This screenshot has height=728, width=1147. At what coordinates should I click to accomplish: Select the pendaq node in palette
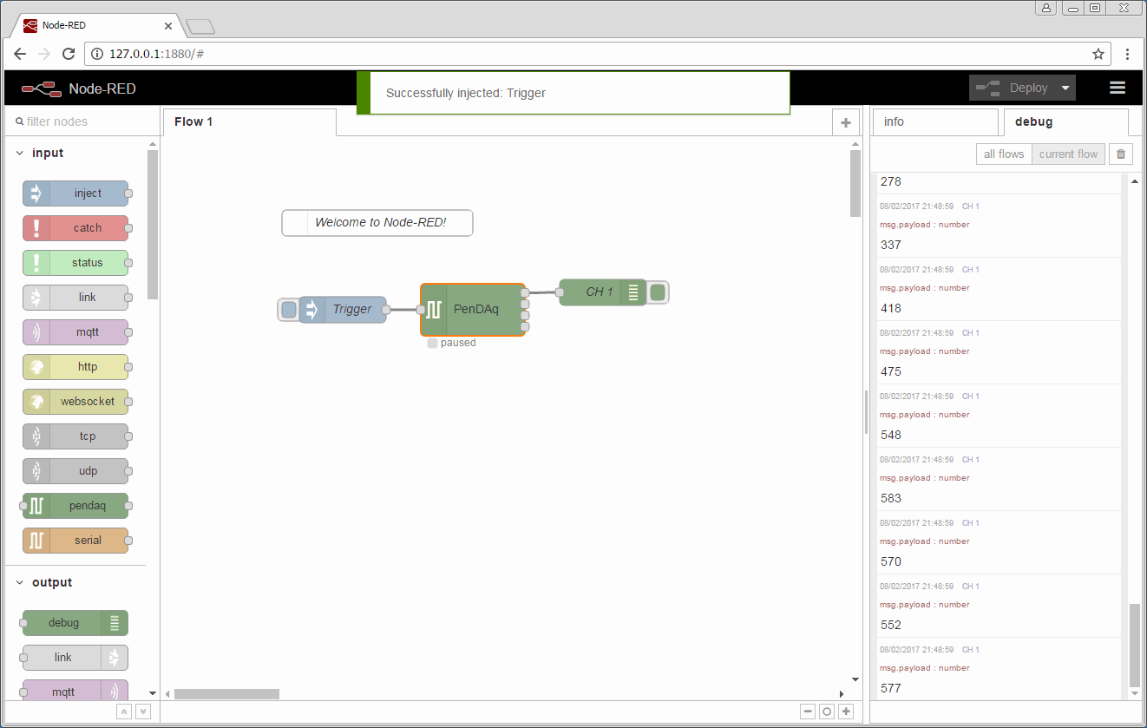tap(75, 506)
